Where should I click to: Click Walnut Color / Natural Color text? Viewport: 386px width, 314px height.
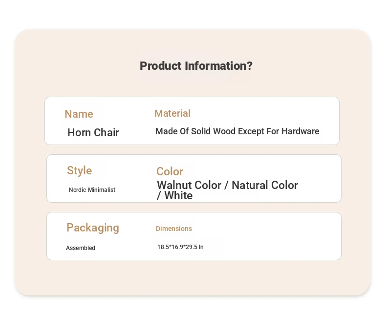tap(228, 185)
